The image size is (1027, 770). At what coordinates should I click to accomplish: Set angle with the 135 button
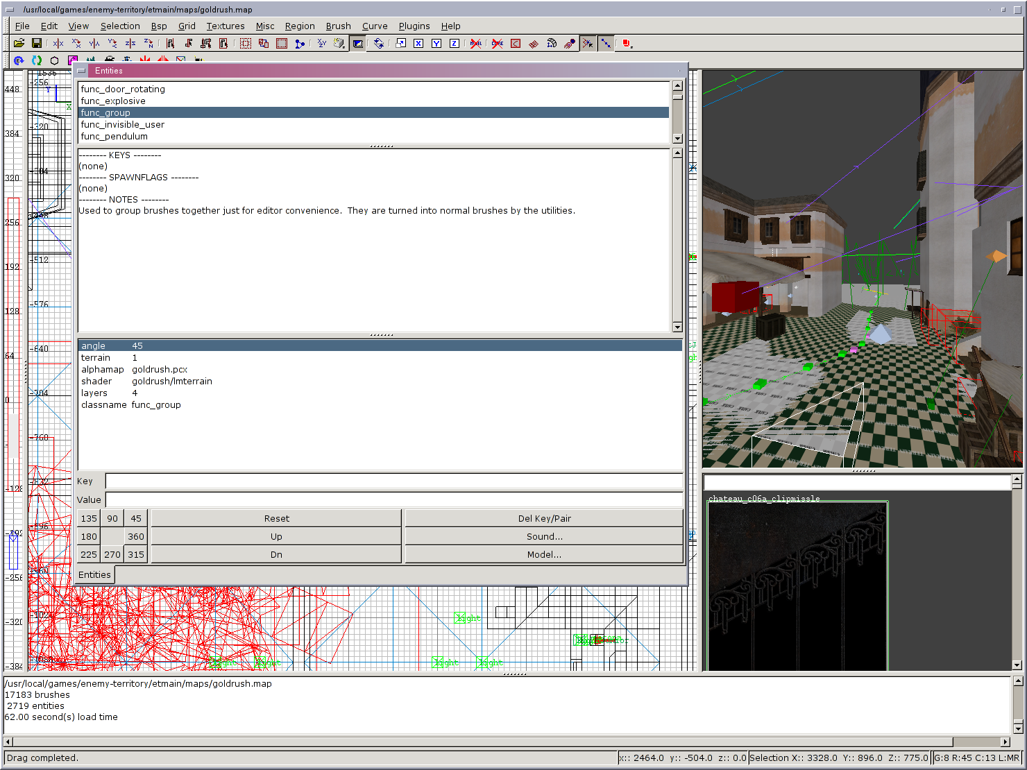tap(89, 518)
